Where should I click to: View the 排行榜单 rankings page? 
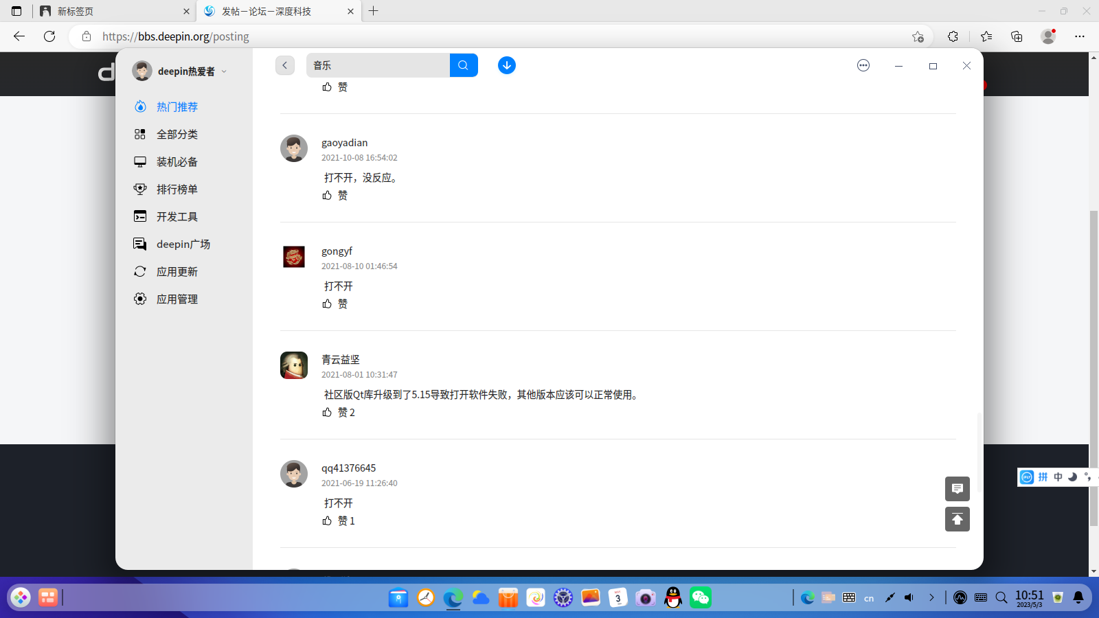click(x=177, y=189)
